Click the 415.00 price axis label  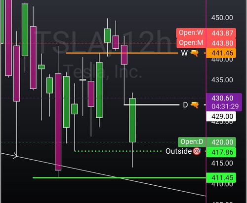(222, 163)
